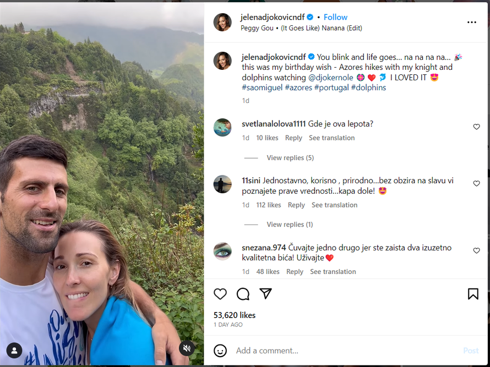Expand the single reply under 11sini's comment

(x=290, y=224)
